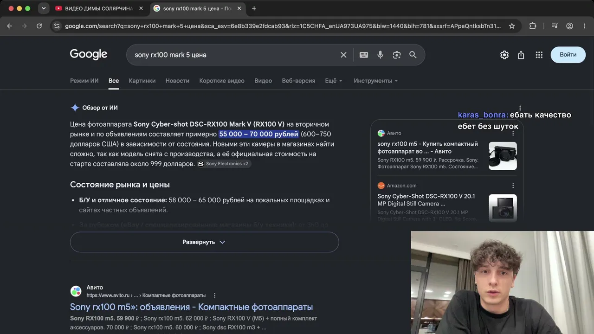Sign in with the Войти button

(568, 55)
